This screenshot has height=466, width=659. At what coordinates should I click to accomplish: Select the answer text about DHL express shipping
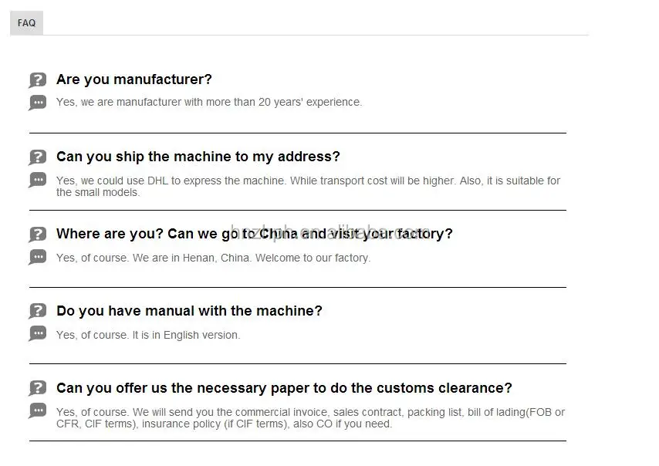[307, 186]
